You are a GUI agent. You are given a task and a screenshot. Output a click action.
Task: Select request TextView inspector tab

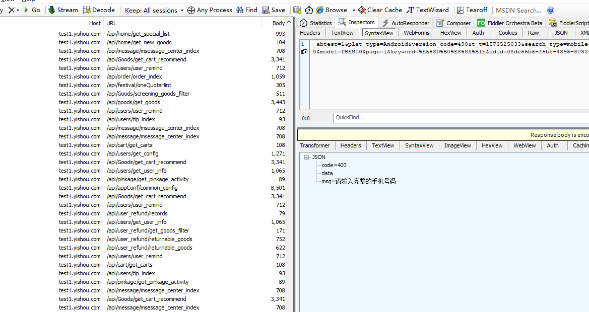[342, 33]
